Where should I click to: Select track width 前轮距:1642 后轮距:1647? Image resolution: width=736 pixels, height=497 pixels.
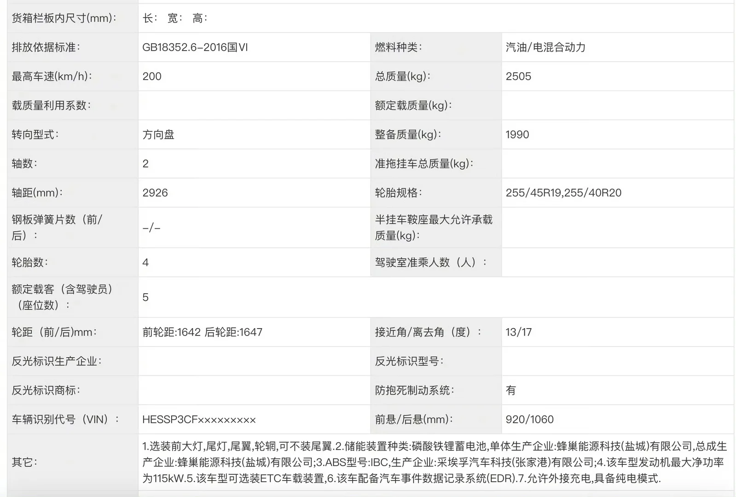[x=203, y=332]
